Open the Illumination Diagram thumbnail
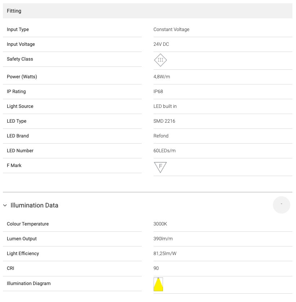296x302 pixels. [x=158, y=284]
